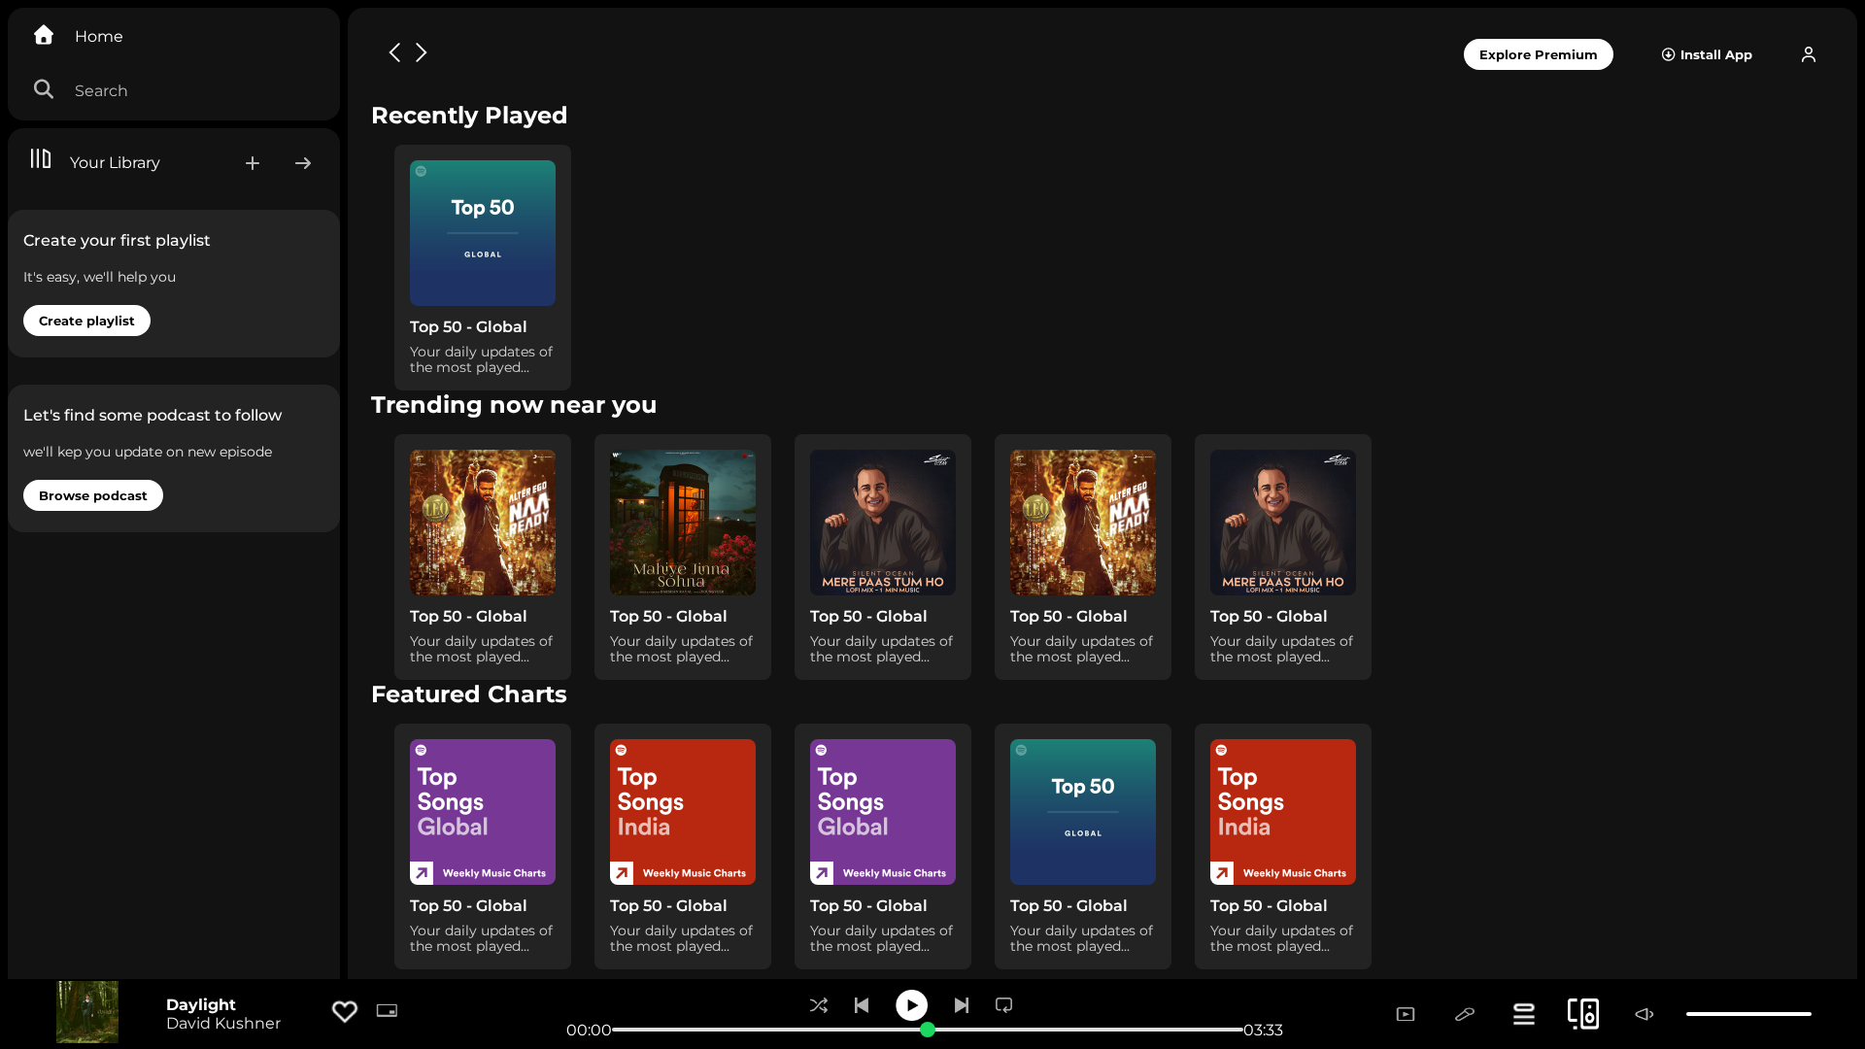Open the last Top Songs India chart
Viewport: 1865px width, 1049px height.
point(1283,846)
